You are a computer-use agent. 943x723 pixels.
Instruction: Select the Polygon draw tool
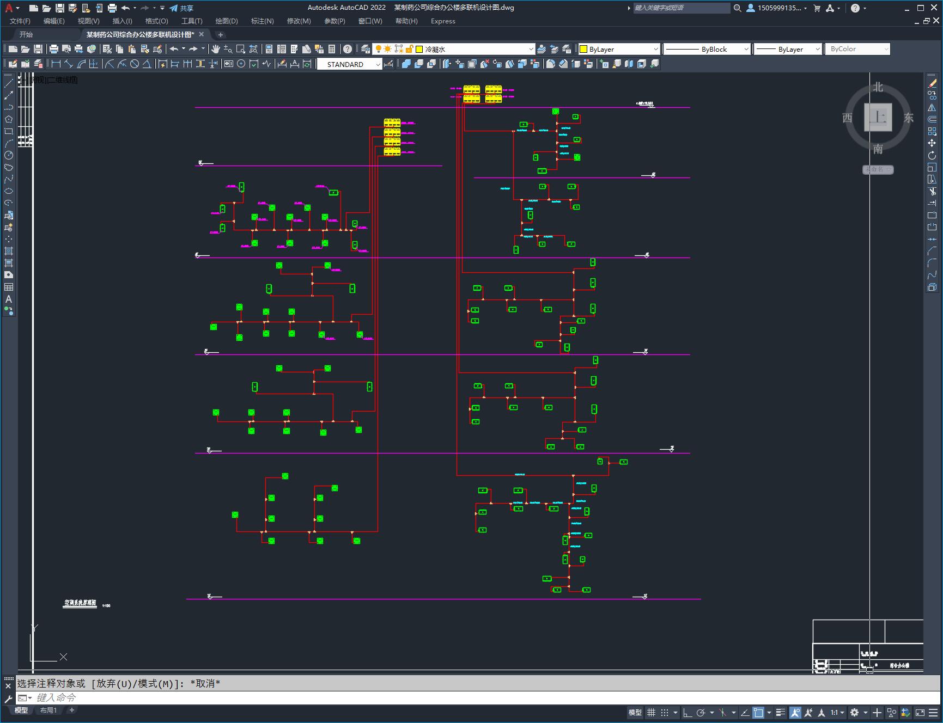[x=9, y=119]
